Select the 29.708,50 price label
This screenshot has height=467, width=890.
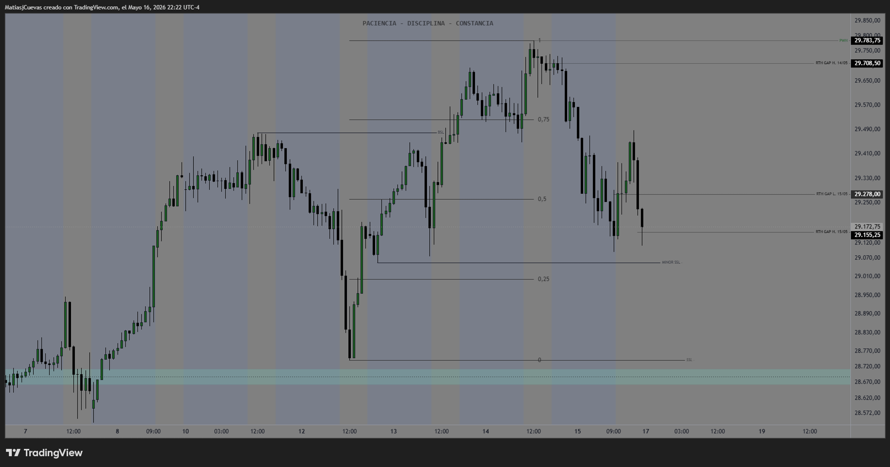pyautogui.click(x=867, y=63)
